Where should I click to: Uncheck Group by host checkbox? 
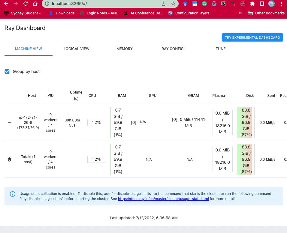coord(7,71)
